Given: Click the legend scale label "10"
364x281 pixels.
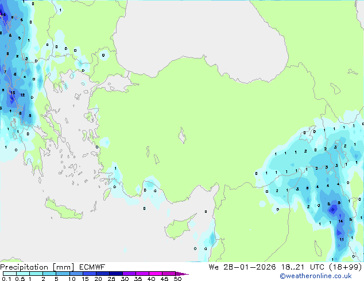Looking at the screenshot, I should click(72, 279).
